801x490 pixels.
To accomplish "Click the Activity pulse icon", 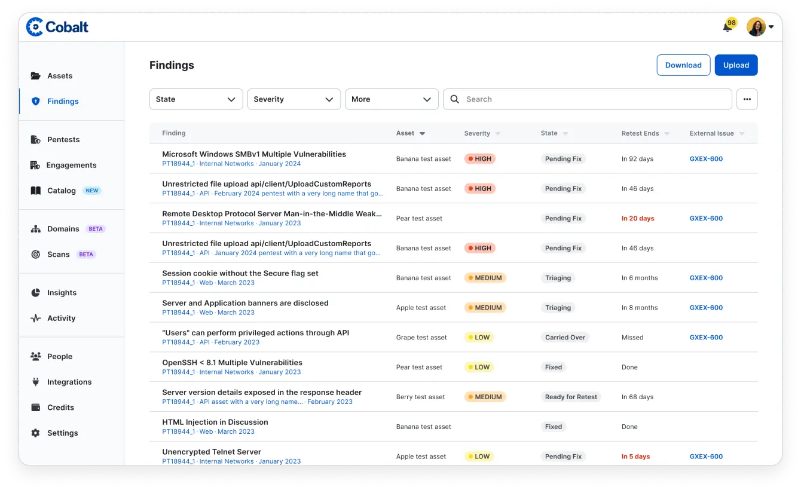I will tap(36, 318).
